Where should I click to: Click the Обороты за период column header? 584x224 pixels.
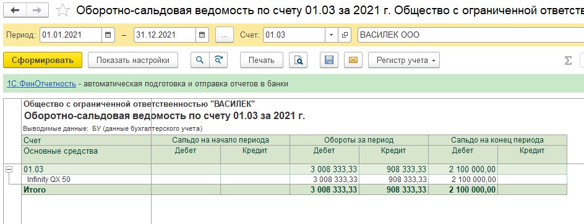[x=359, y=140]
